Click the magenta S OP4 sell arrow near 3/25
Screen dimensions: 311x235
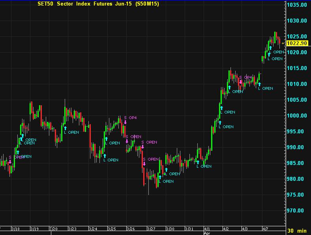[125, 122]
